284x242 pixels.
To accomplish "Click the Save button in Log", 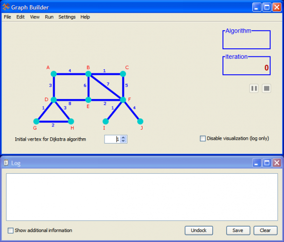I will tap(238, 231).
